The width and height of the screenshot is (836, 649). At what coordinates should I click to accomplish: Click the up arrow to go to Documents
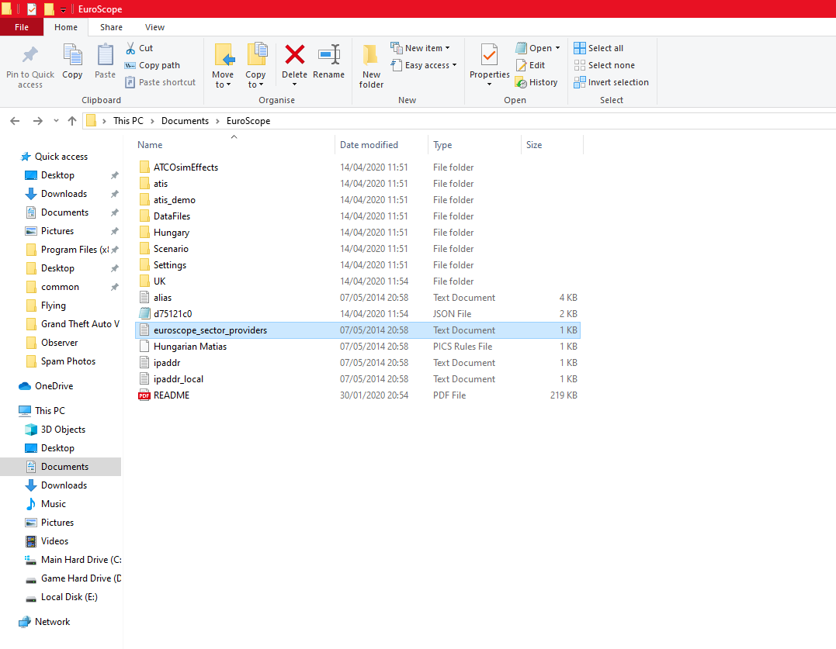click(72, 121)
